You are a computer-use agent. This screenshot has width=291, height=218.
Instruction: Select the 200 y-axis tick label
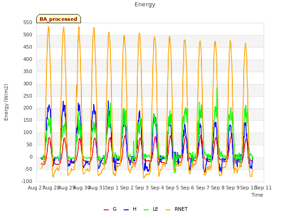pos(28,108)
